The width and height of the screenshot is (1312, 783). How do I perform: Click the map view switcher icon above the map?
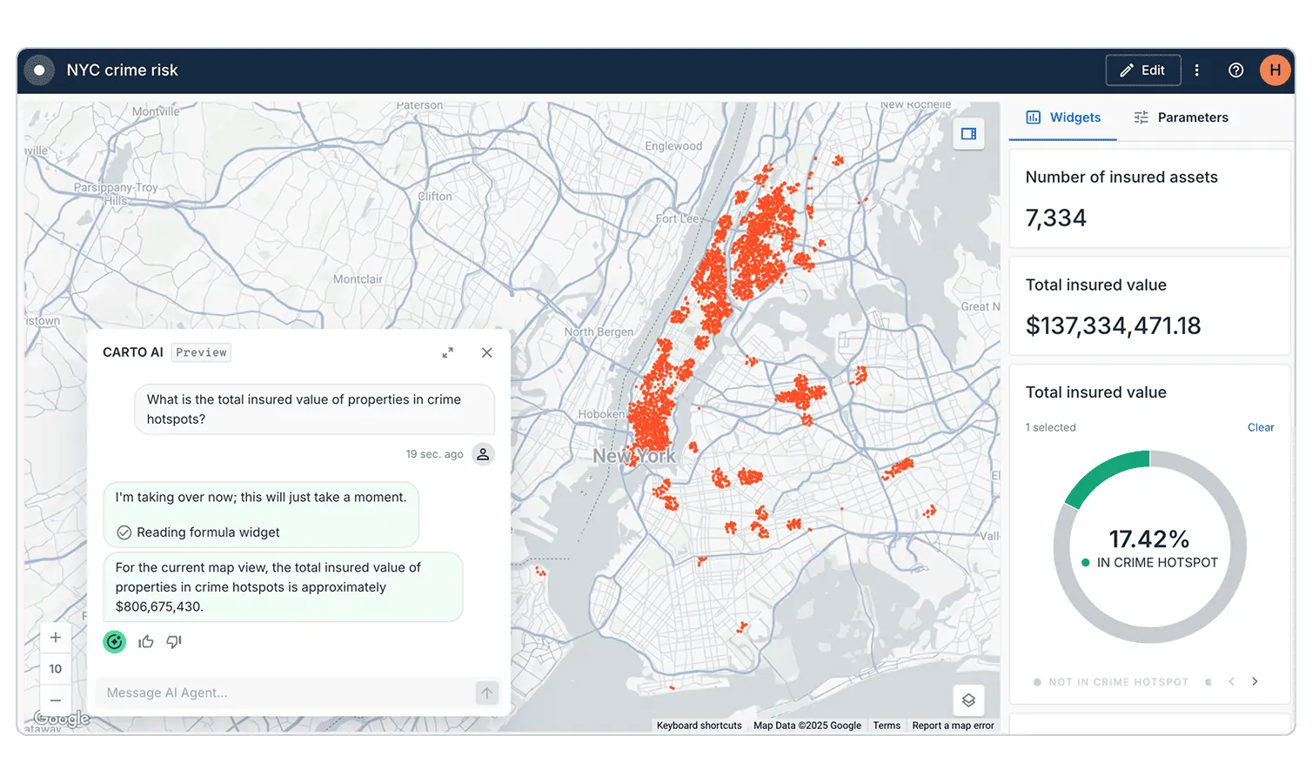click(968, 134)
